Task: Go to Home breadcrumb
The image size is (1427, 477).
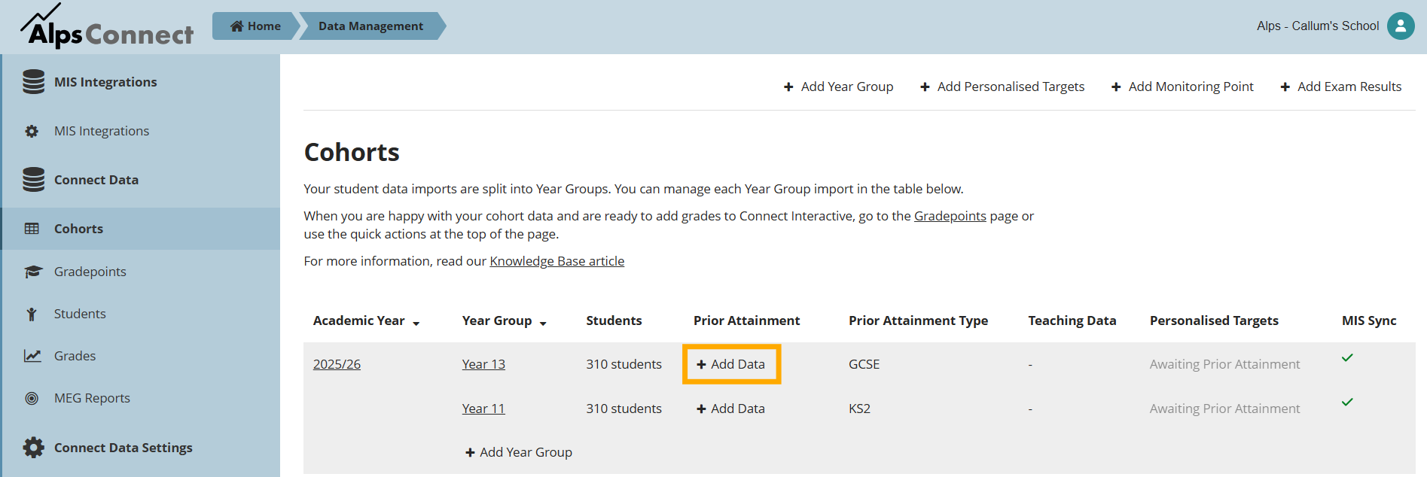Action: pos(256,26)
